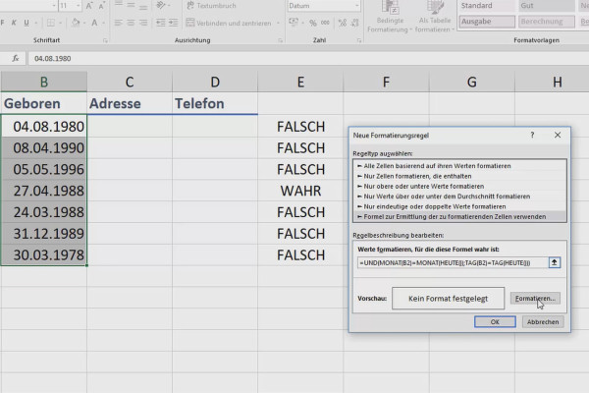Apply the Berechnung cell style
This screenshot has width=589, height=393.
tap(546, 22)
